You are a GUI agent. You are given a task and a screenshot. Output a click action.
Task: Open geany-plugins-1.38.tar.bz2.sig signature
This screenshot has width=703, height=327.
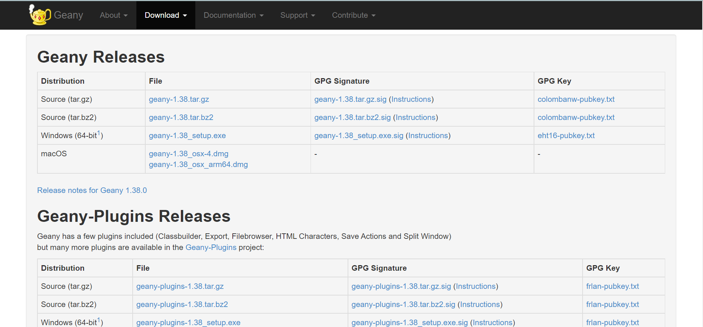pyautogui.click(x=403, y=304)
